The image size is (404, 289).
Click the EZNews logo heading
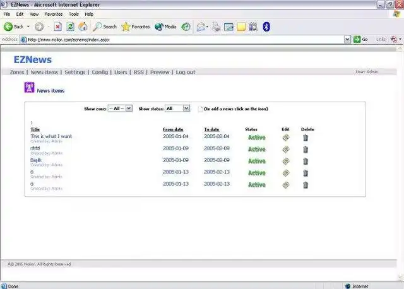(x=33, y=59)
